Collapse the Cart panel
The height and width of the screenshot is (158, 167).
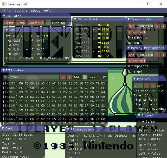coord(3,128)
